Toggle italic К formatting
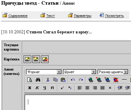 [37, 88]
